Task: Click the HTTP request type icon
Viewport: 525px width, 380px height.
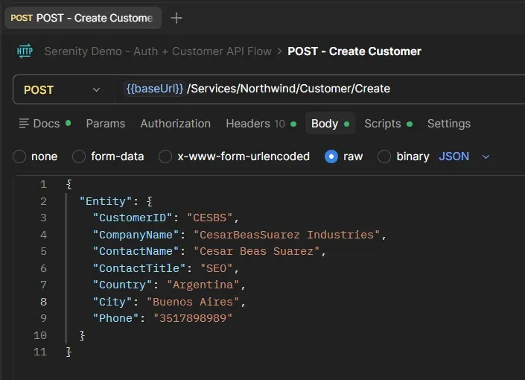Action: click(x=25, y=51)
